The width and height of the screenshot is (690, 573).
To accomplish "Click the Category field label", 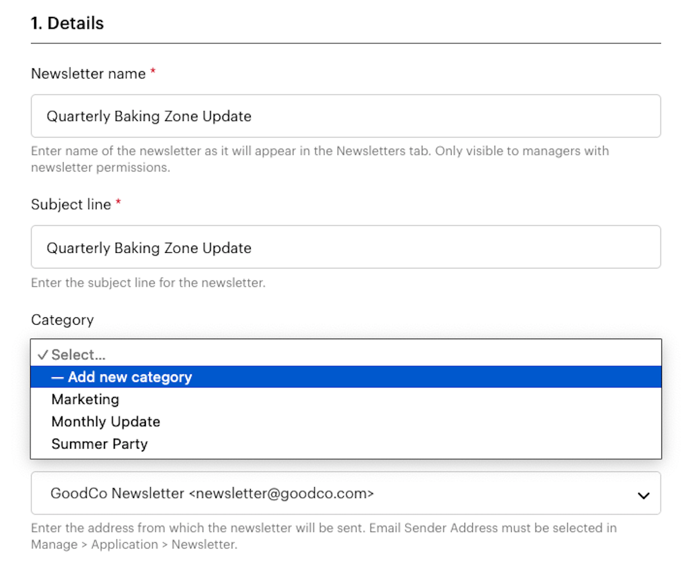I will click(x=62, y=320).
